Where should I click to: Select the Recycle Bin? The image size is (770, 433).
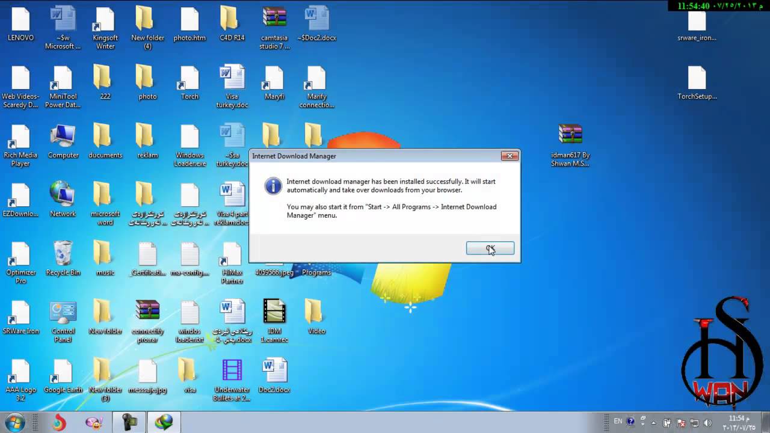63,259
